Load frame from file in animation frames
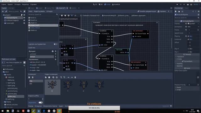This screenshot has height=113, width=201. (x=46, y=78)
